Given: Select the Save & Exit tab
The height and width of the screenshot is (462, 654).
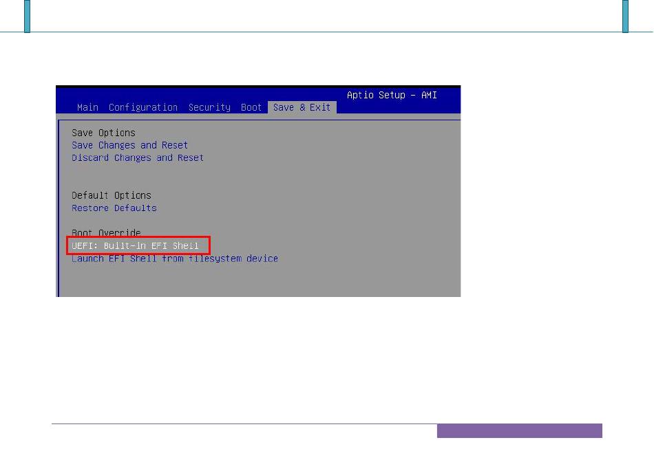Looking at the screenshot, I should click(x=302, y=107).
